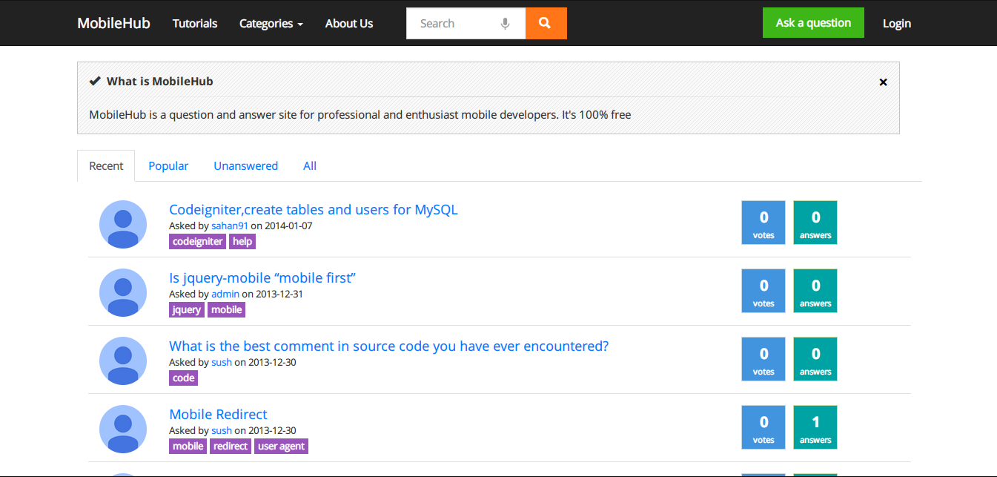Switch to the Unanswered tab
997x477 pixels.
tap(245, 166)
